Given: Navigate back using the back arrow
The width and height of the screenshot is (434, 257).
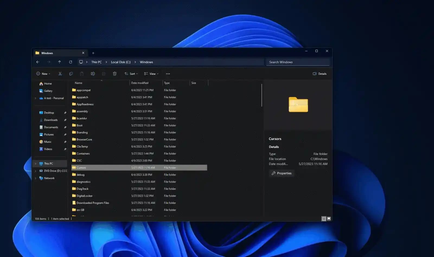Looking at the screenshot, I should 38,62.
